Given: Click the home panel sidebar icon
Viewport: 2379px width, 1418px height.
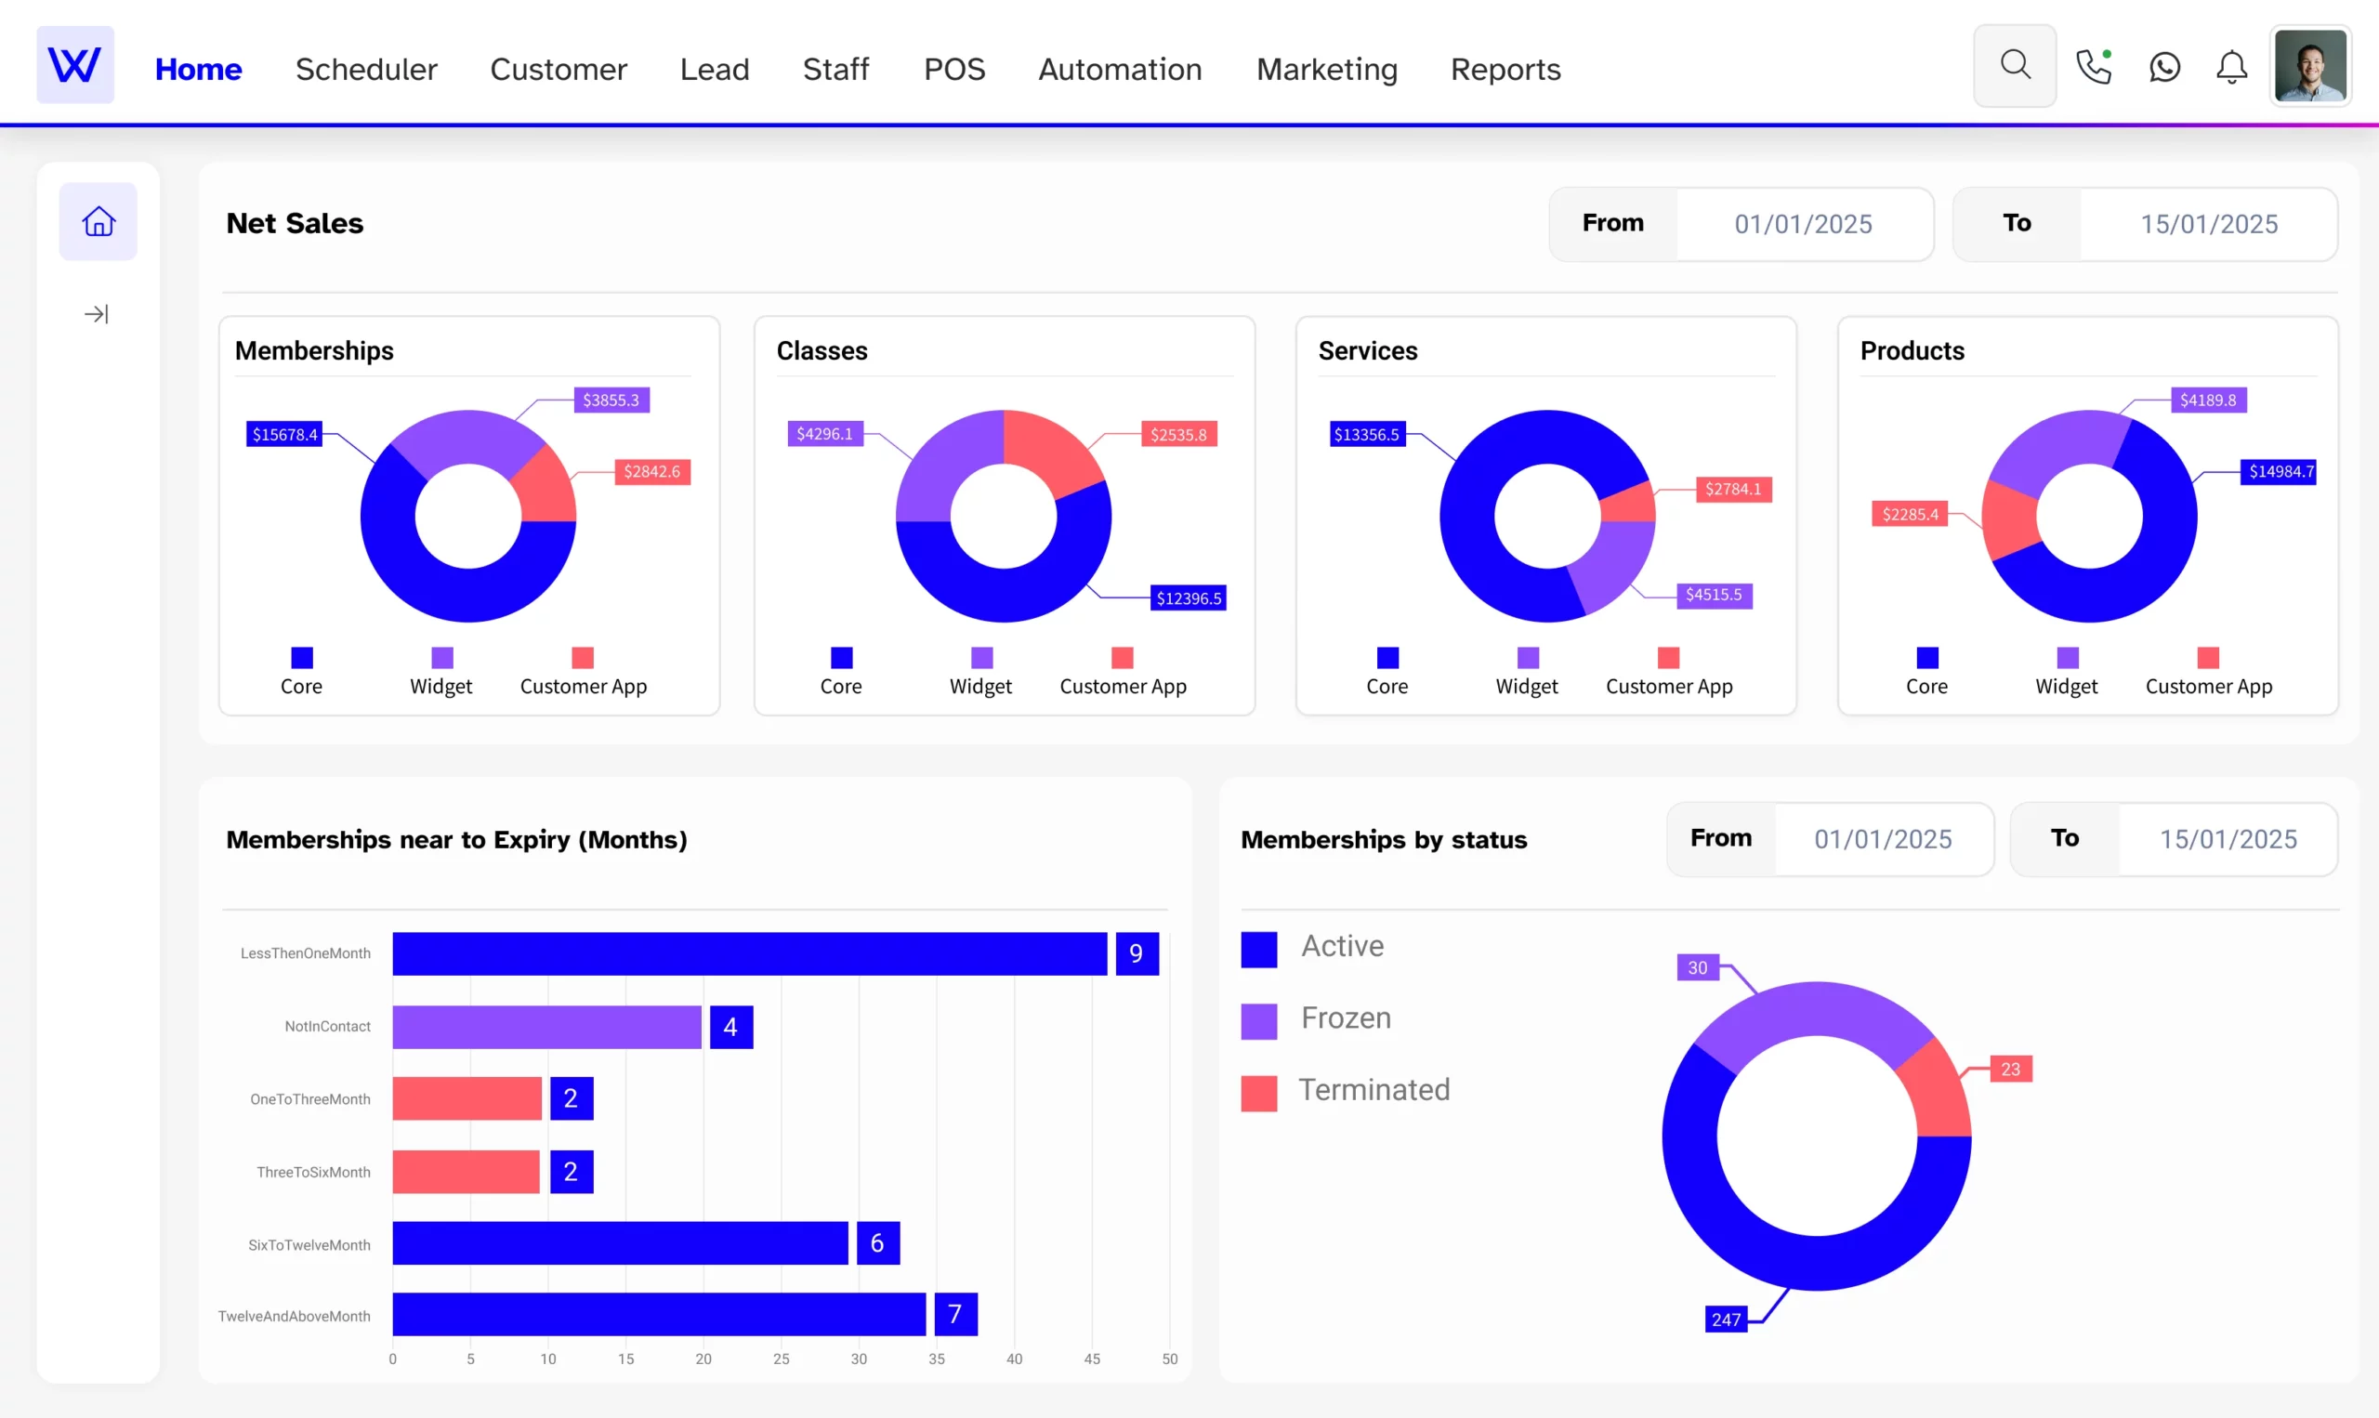Looking at the screenshot, I should click(98, 221).
